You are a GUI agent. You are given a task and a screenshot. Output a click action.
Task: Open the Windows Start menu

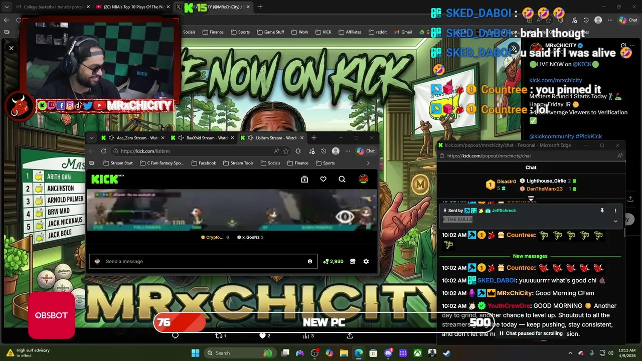click(x=195, y=353)
